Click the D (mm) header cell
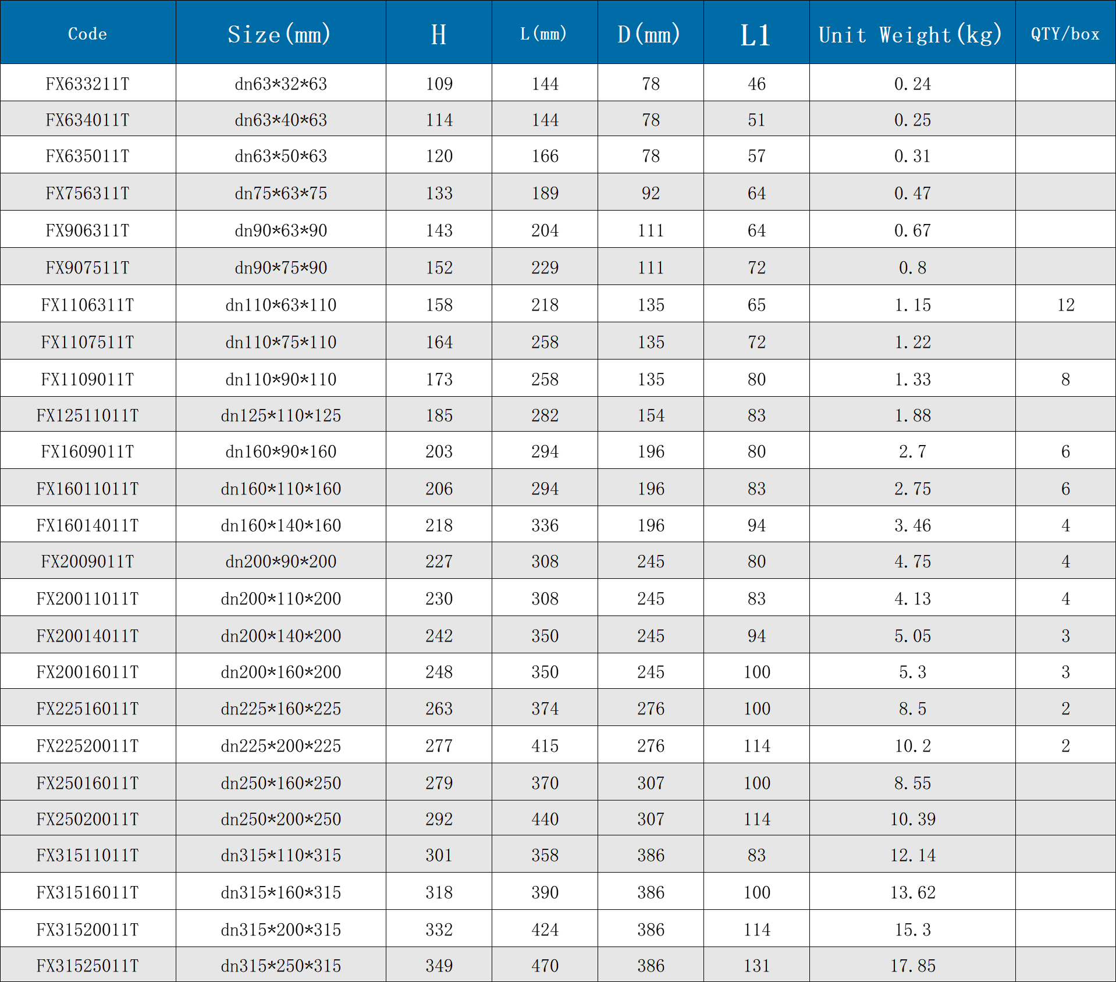The image size is (1116, 982). [650, 34]
